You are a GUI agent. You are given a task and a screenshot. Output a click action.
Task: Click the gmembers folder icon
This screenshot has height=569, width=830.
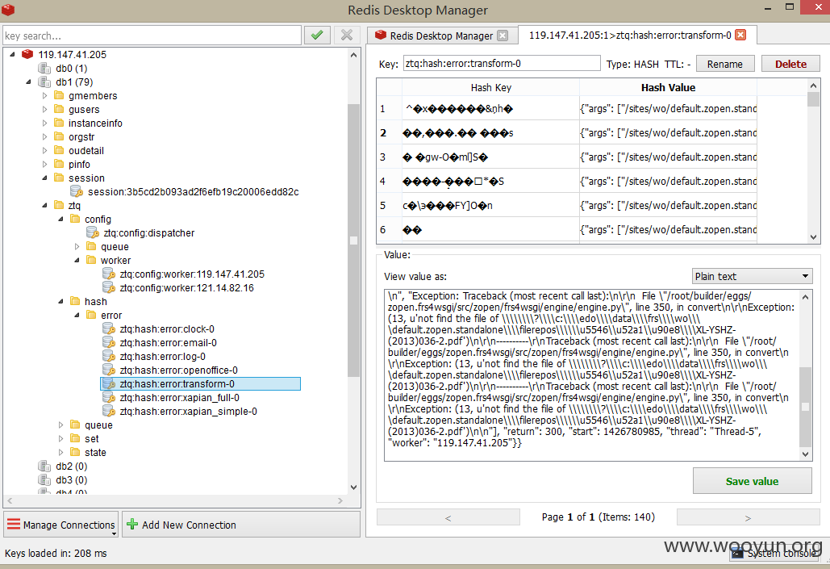(60, 95)
